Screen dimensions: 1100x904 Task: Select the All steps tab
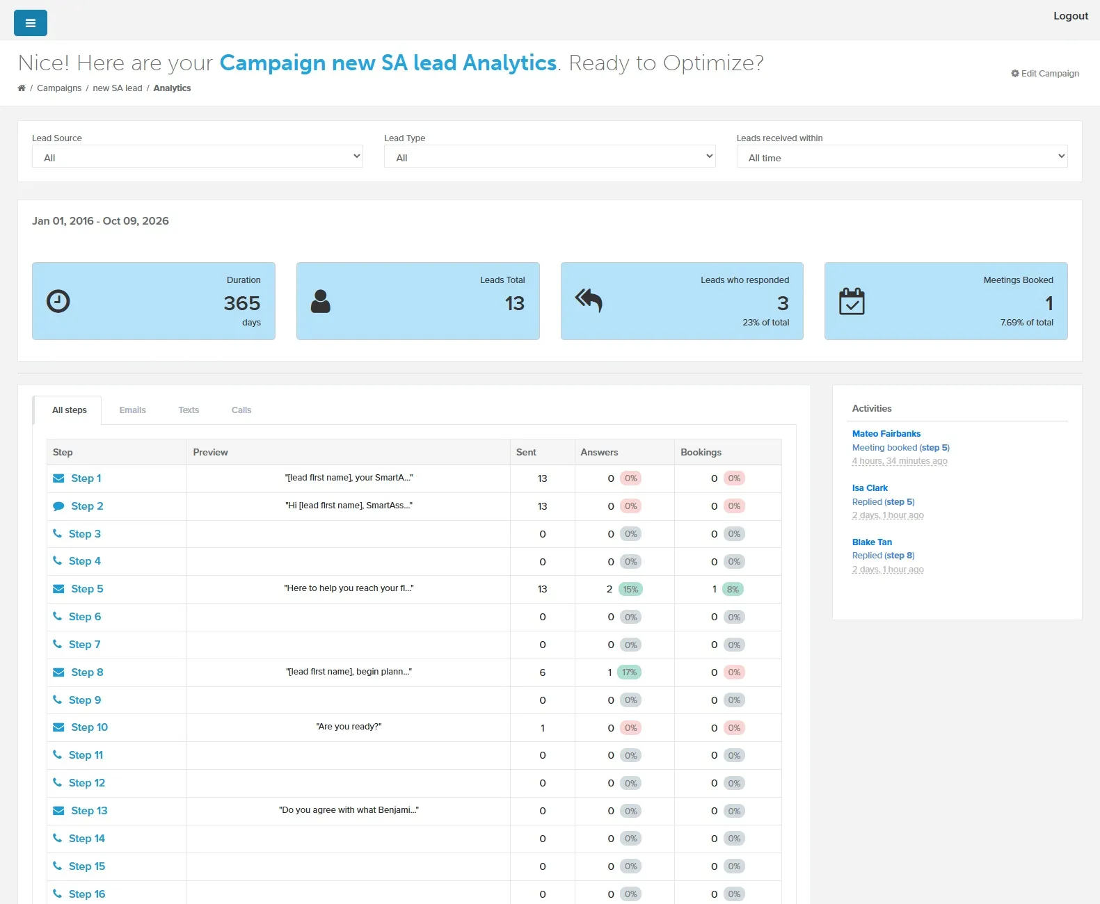click(70, 410)
